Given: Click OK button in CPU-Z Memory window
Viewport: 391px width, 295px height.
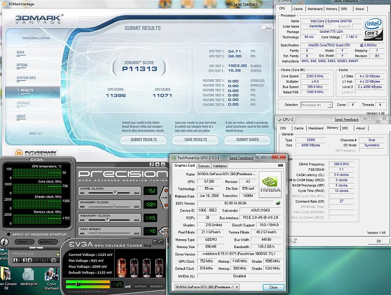Looking at the screenshot, I should [x=379, y=241].
